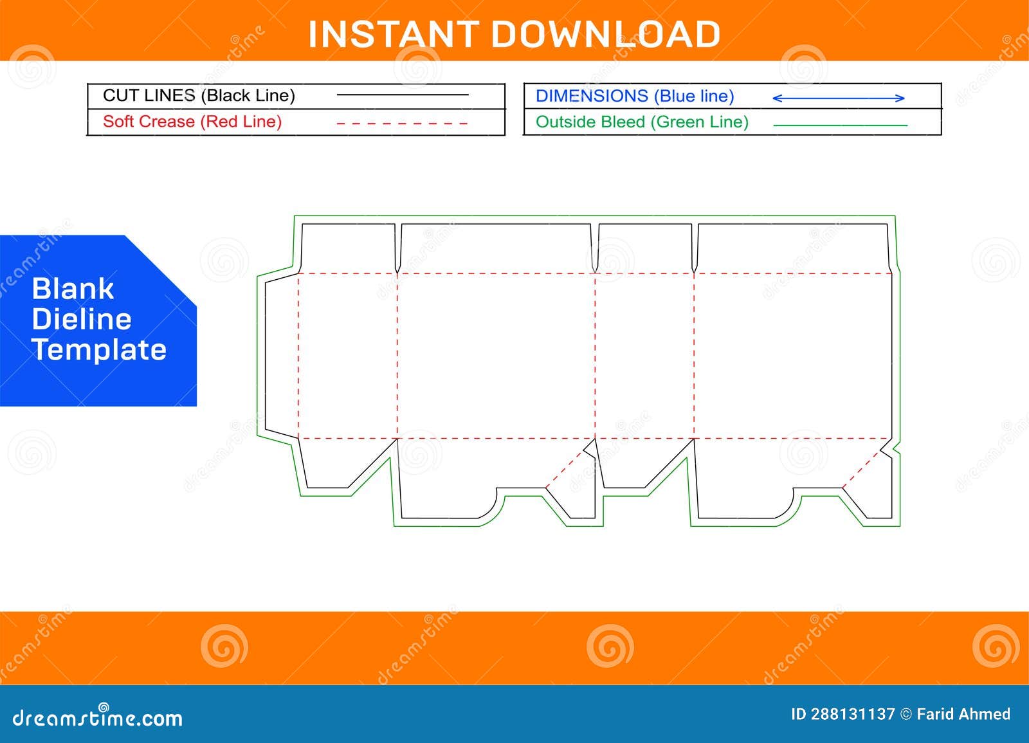1029x743 pixels.
Task: Select the black cut line sample
Action: pos(404,95)
